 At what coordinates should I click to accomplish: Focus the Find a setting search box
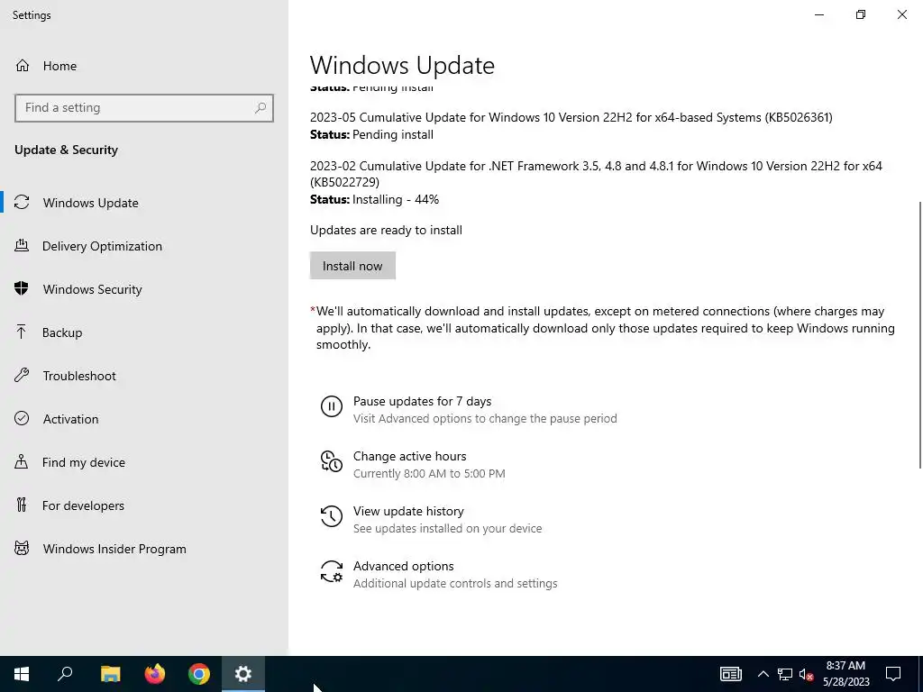144,108
